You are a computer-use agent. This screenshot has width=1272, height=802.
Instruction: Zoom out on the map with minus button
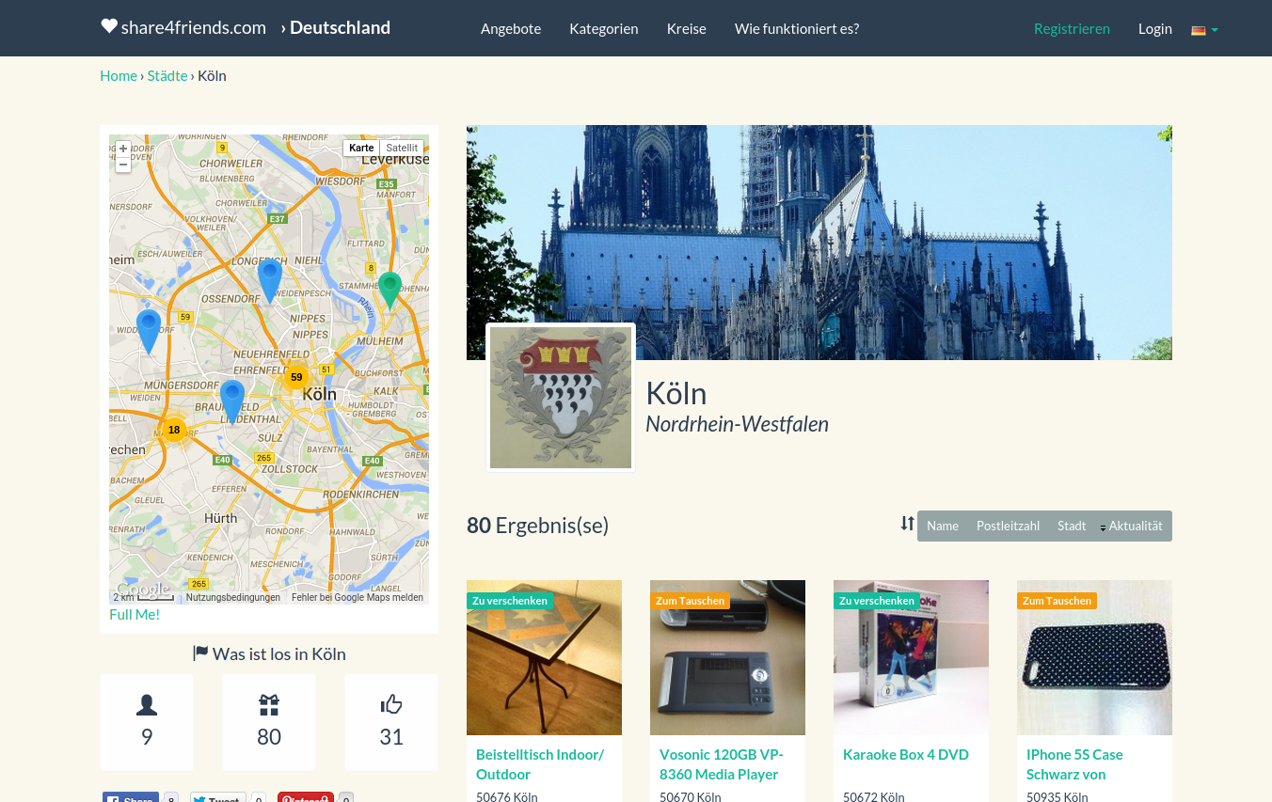click(123, 165)
